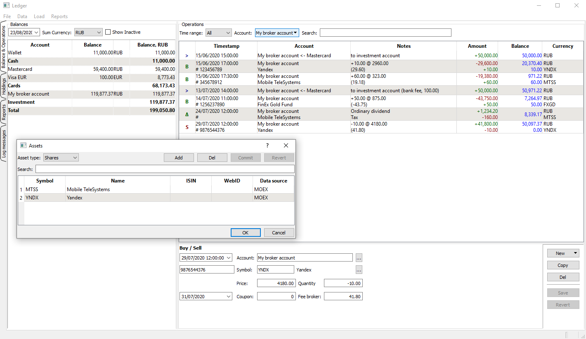Viewport: 586px width, 339px height.
Task: Select the dividend operation row marked Δ
Action: (x=187, y=114)
